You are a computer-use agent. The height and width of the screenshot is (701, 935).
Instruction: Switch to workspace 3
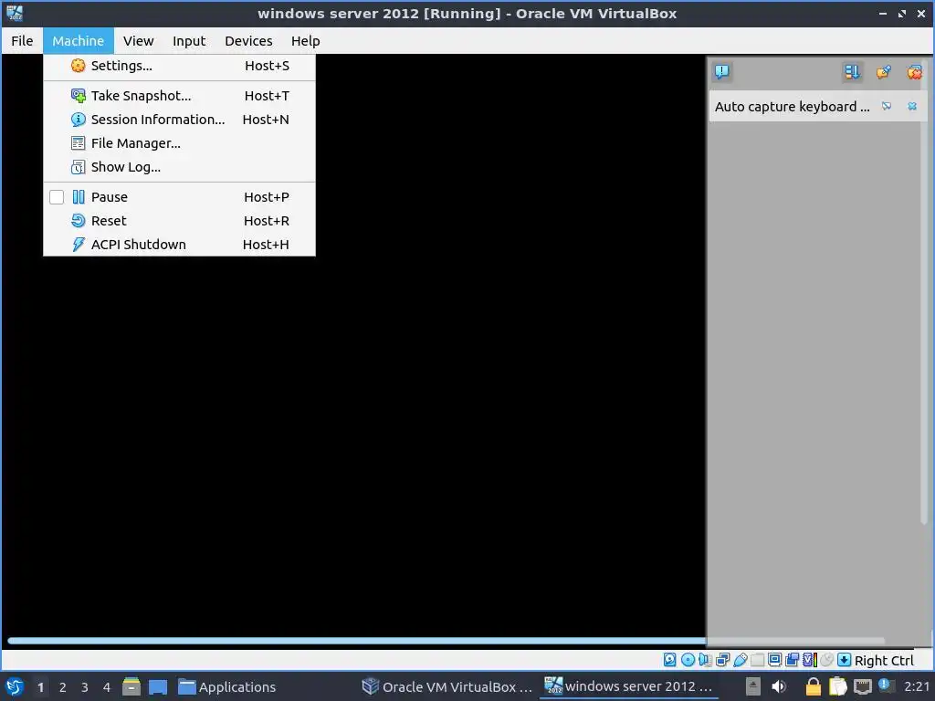click(x=85, y=687)
